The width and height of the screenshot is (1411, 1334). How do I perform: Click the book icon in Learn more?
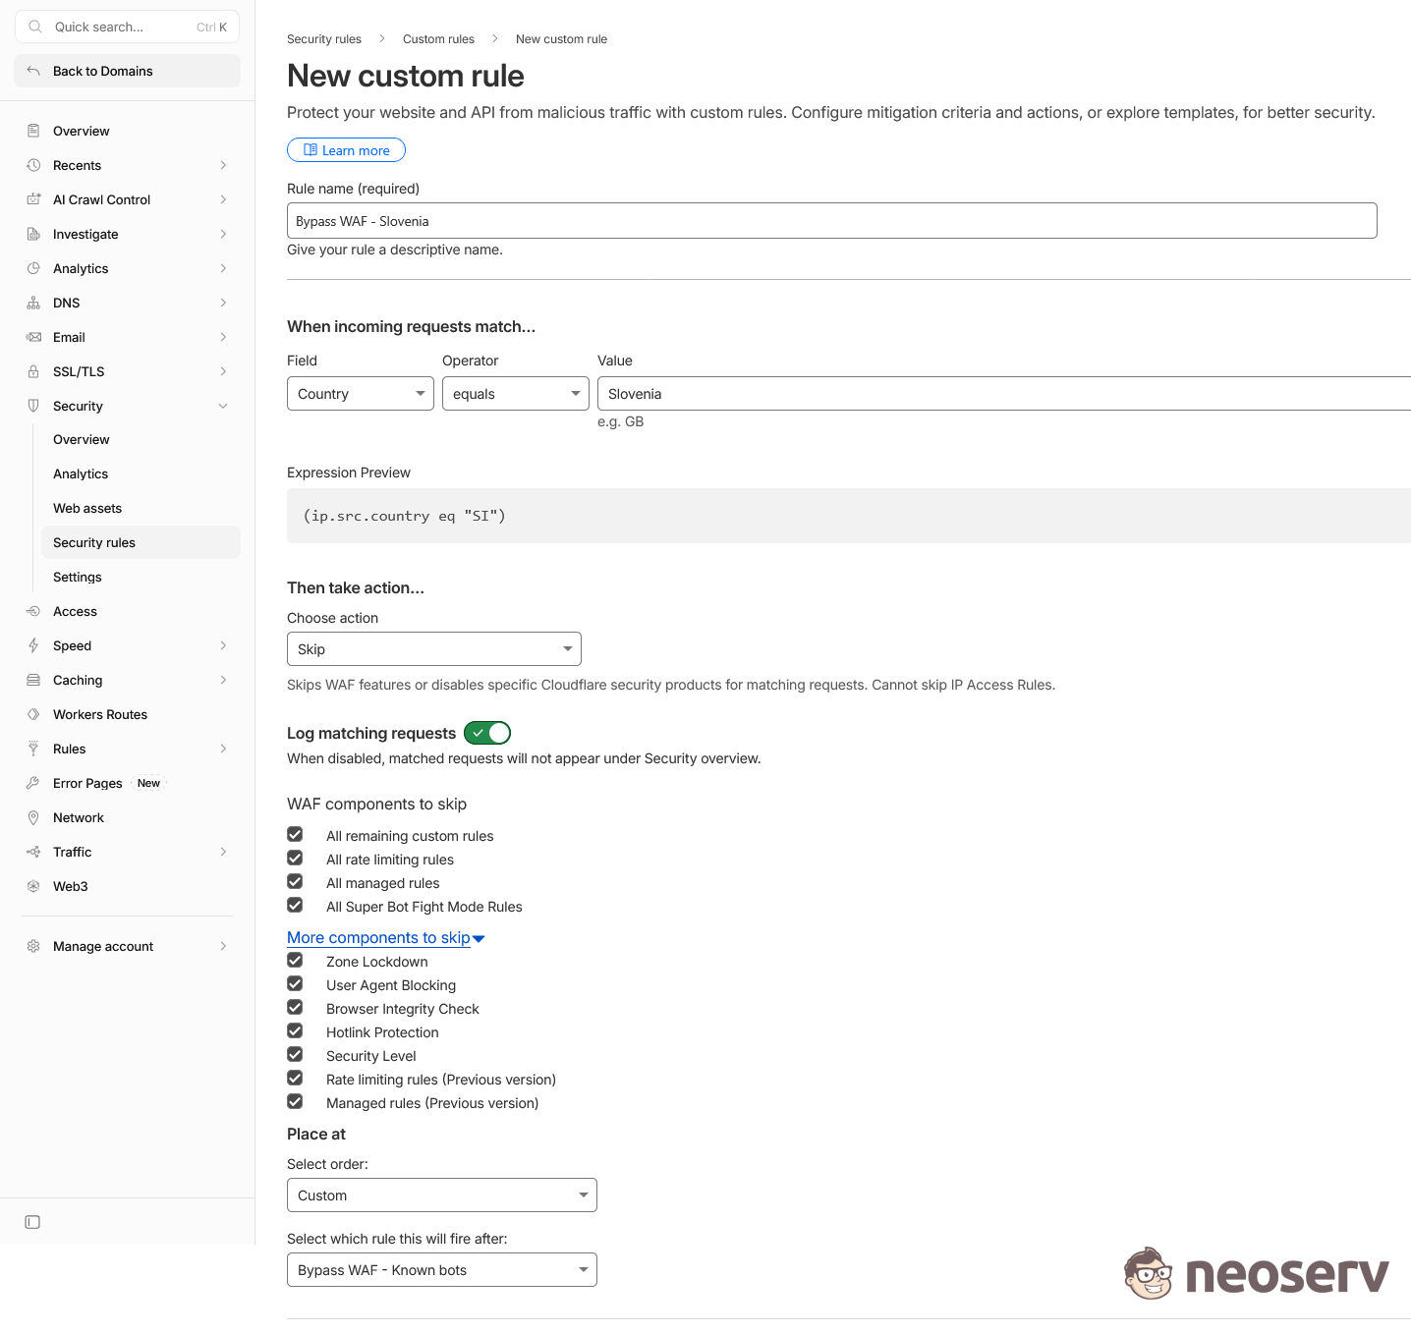[310, 150]
